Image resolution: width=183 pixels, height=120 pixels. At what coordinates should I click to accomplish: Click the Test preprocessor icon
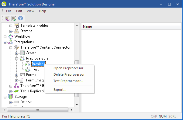tap(28, 69)
